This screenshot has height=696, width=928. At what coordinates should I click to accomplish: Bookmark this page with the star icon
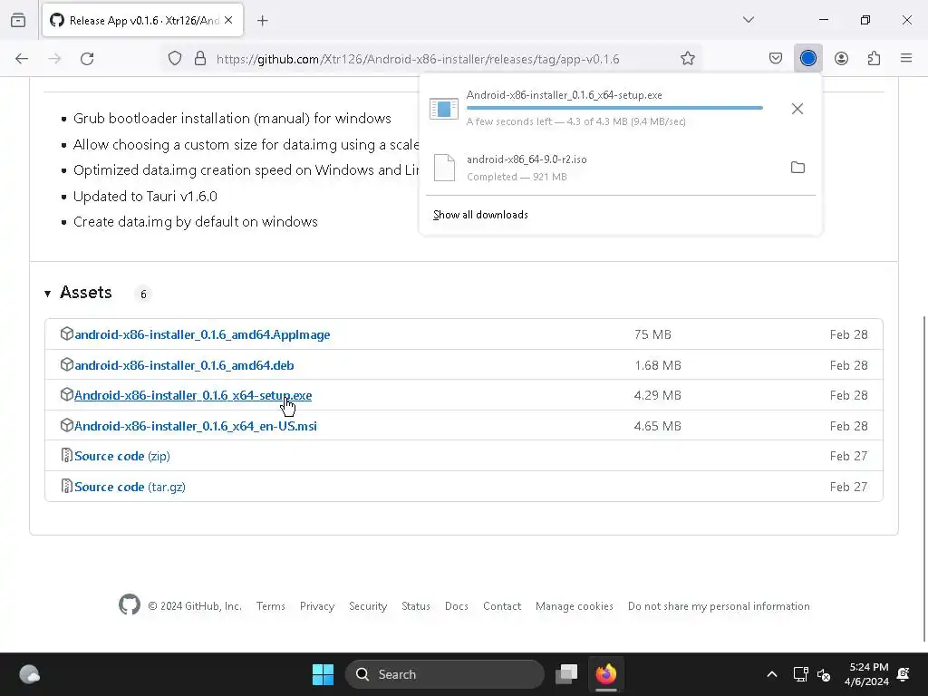click(687, 59)
